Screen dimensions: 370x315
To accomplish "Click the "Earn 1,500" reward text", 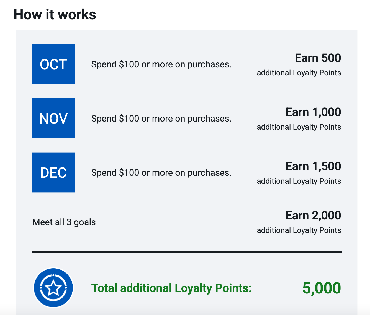I will coord(313,166).
